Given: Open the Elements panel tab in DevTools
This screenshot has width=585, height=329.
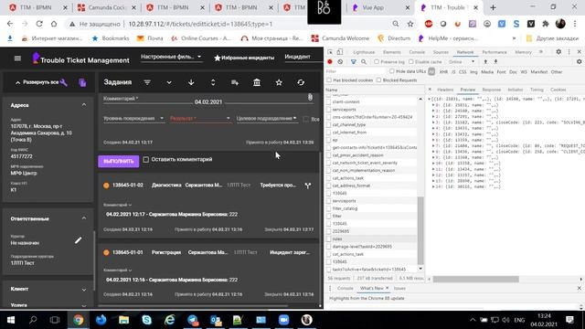Looking at the screenshot, I should click(392, 52).
